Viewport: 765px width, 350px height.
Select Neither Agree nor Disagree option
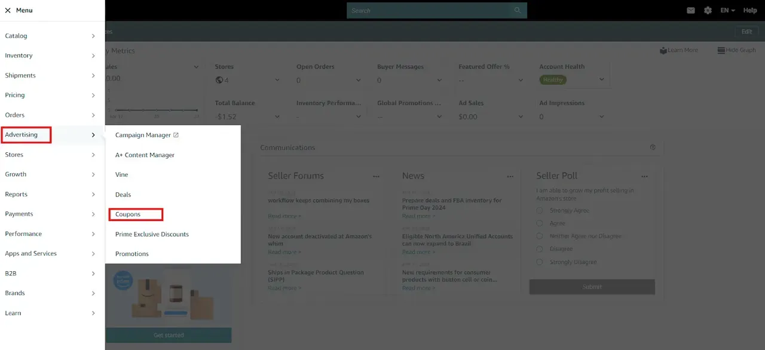tap(540, 236)
